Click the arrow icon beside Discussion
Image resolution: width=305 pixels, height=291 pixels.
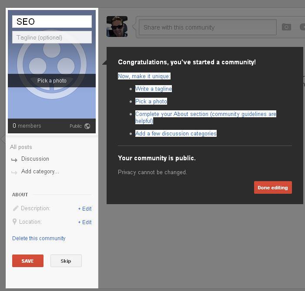click(x=15, y=159)
